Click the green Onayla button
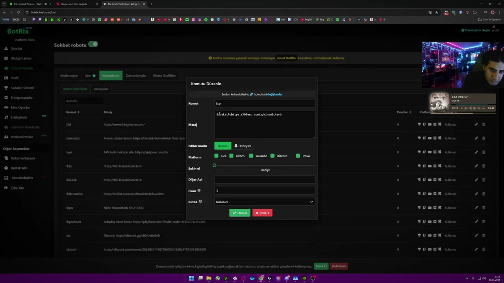Screen dimensions: 504x283 point(240,213)
